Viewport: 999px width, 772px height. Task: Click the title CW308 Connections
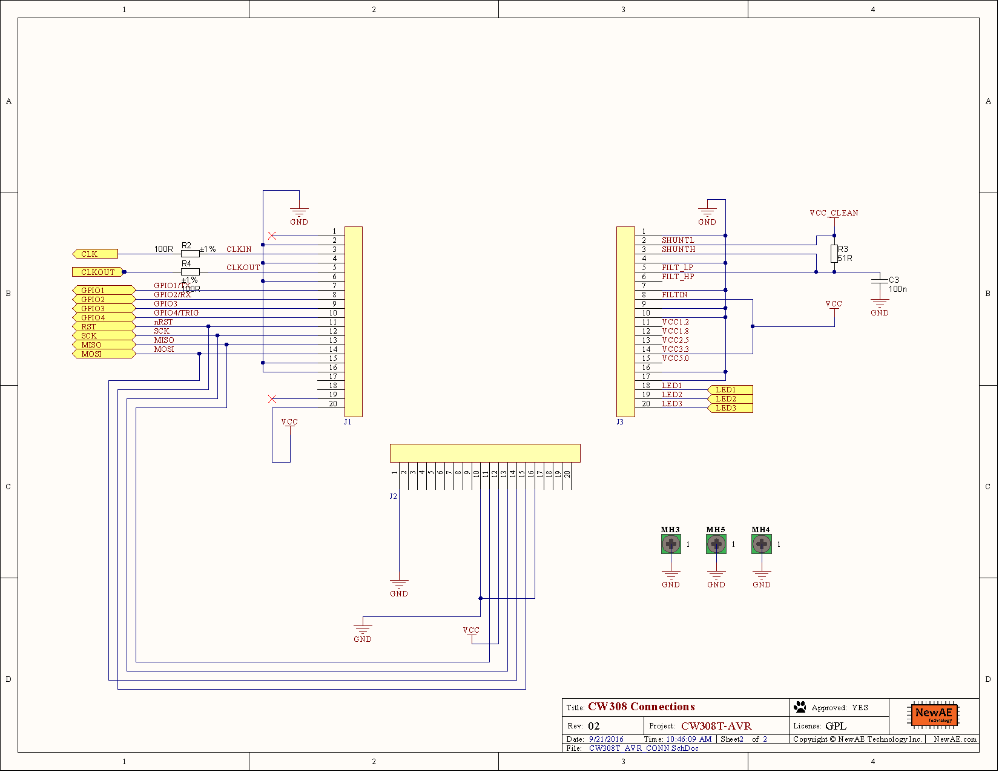click(x=641, y=707)
